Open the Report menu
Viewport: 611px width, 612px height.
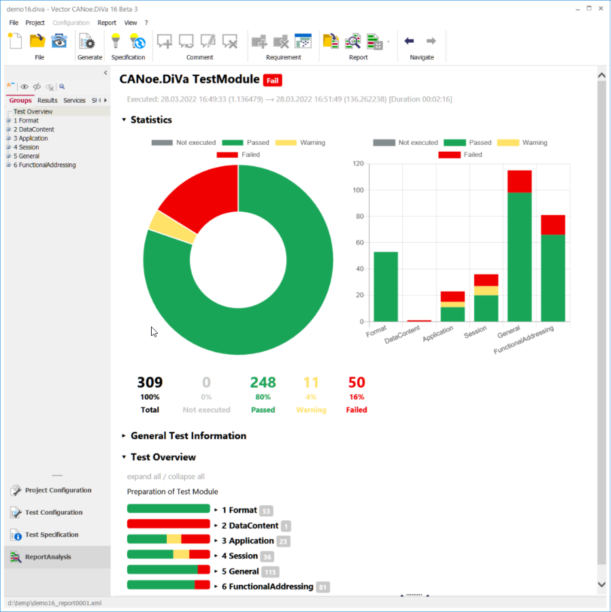(x=107, y=22)
